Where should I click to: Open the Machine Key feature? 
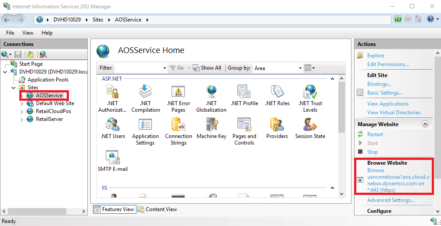point(211,128)
